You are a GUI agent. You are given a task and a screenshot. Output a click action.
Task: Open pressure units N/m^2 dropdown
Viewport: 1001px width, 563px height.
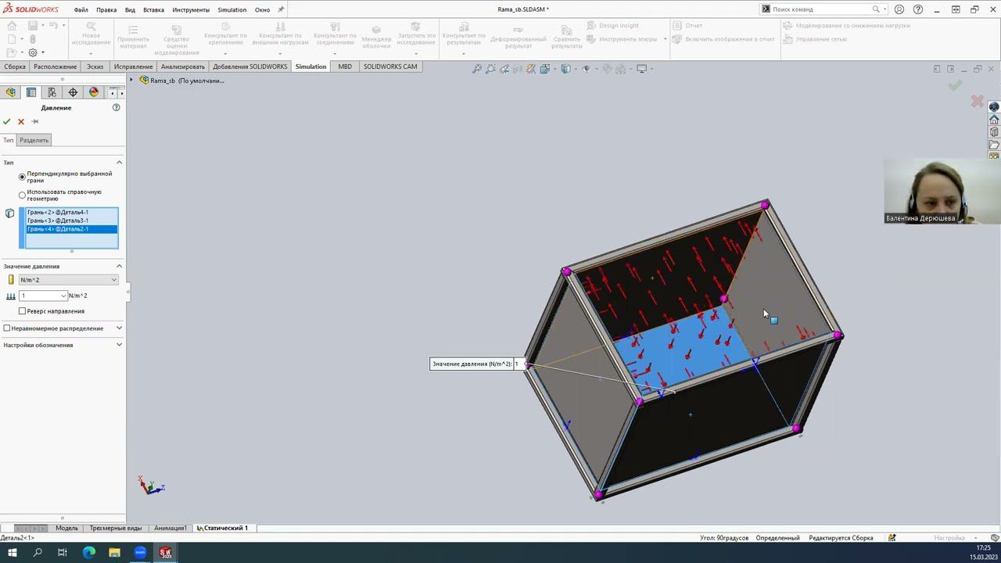click(68, 280)
